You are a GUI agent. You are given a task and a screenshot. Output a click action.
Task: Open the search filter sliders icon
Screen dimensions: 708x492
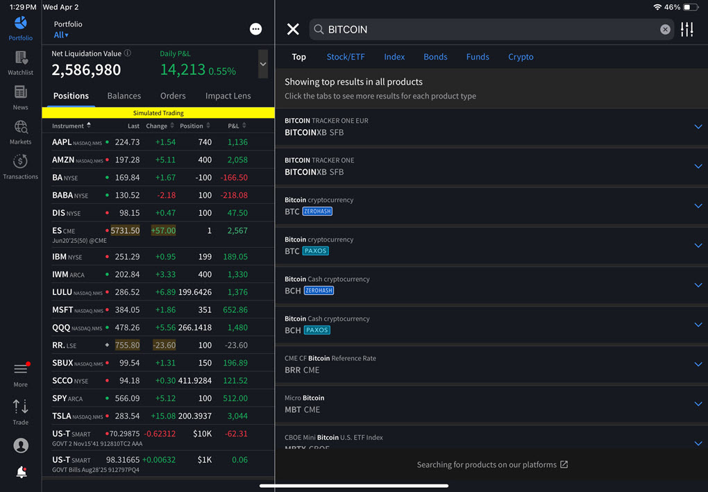tap(686, 29)
